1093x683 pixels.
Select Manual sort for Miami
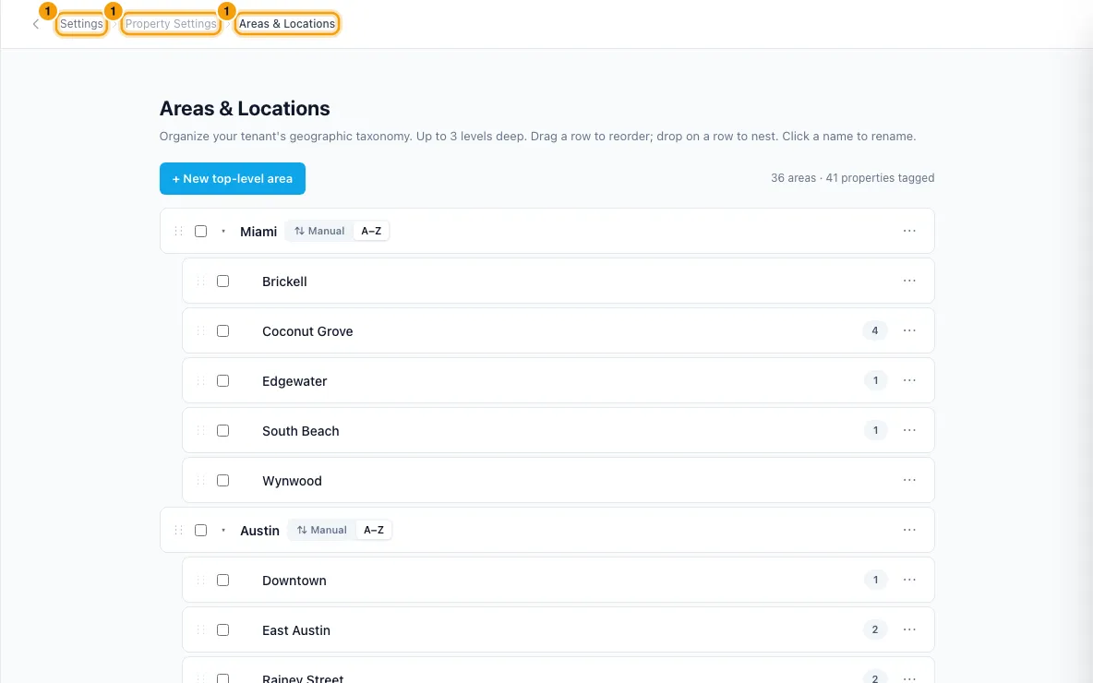319,231
